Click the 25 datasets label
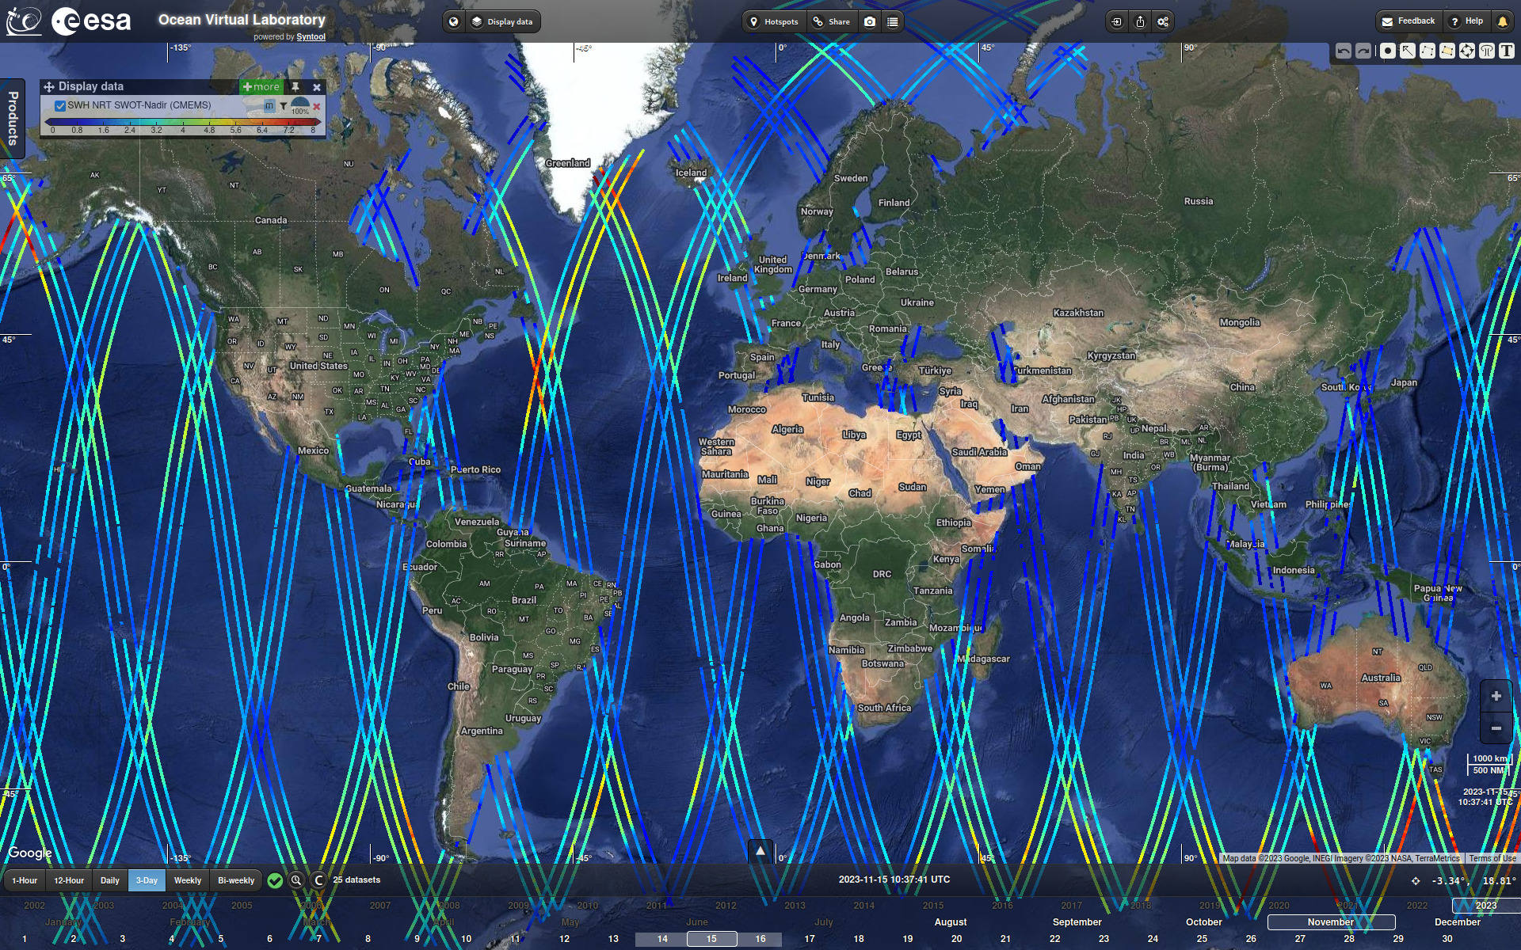 click(x=356, y=880)
